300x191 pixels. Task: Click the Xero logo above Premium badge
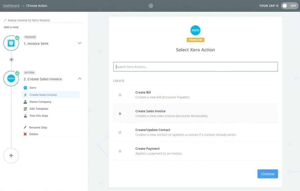[195, 30]
